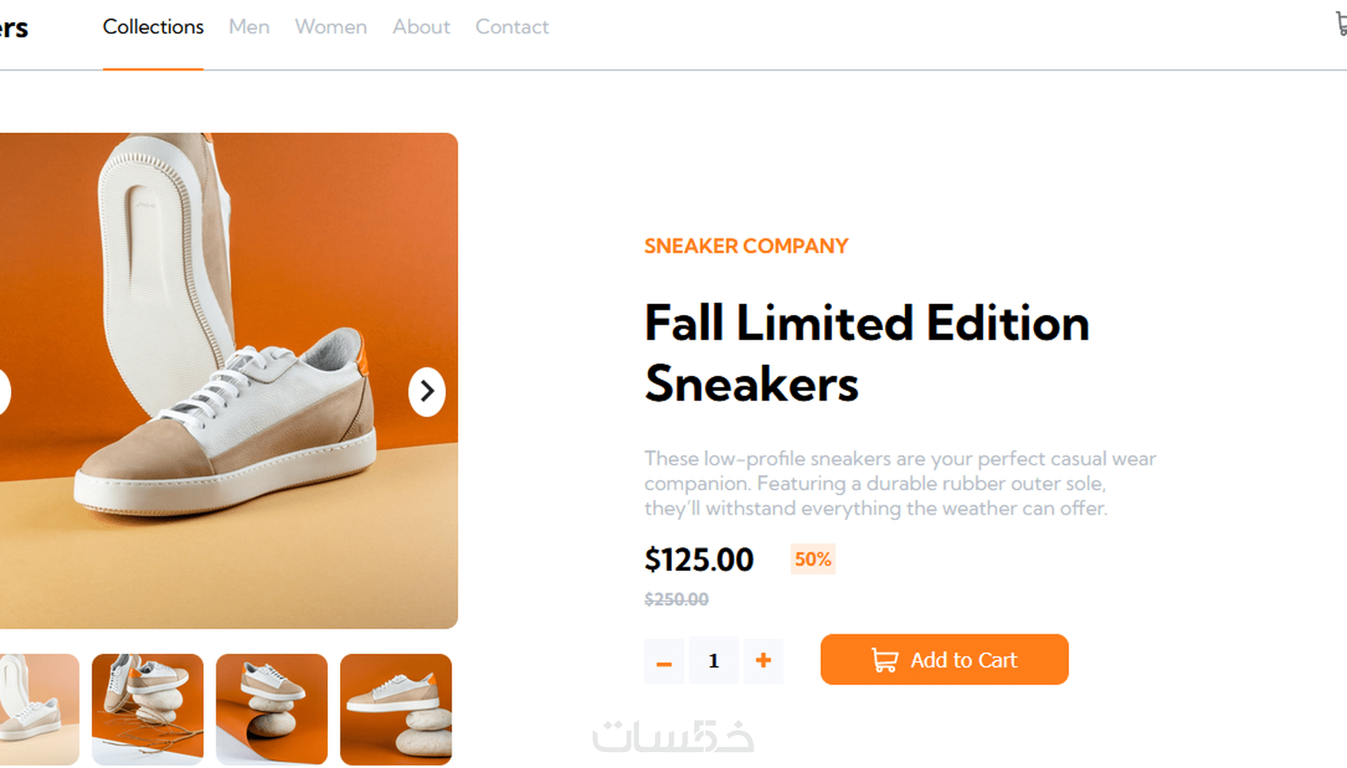Open the Contact page link
The height and width of the screenshot is (768, 1347).
tap(511, 27)
